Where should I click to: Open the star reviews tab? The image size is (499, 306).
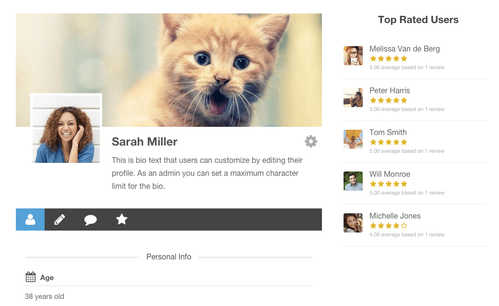click(x=122, y=220)
